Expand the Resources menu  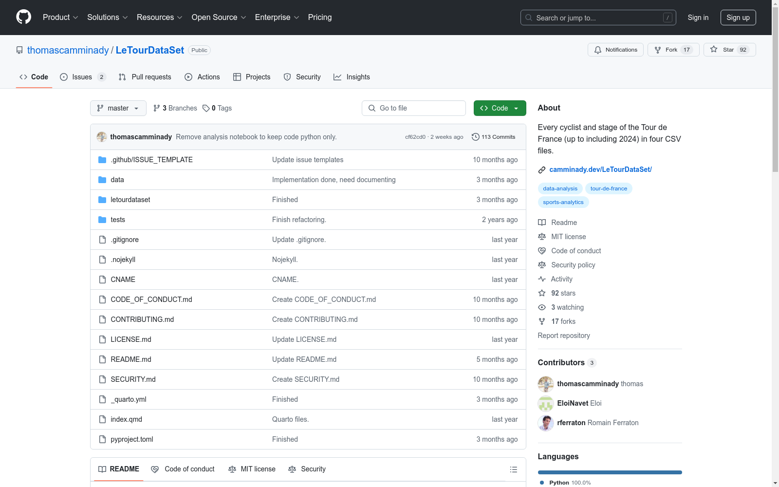tap(160, 17)
